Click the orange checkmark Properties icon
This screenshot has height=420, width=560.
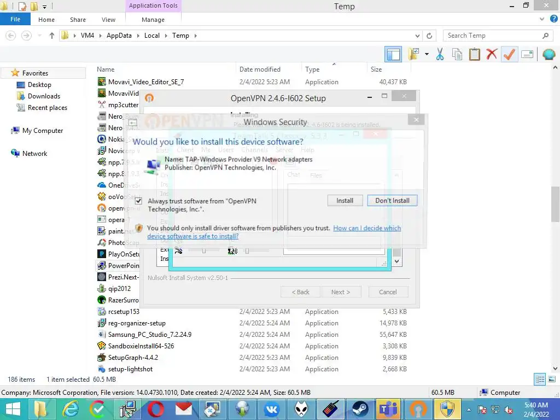[x=509, y=55]
